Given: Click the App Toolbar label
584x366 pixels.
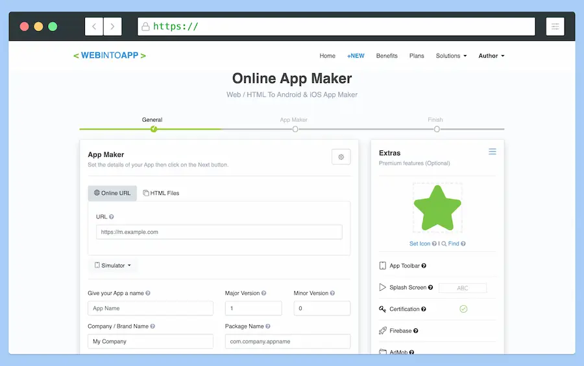Looking at the screenshot, I should click(404, 266).
